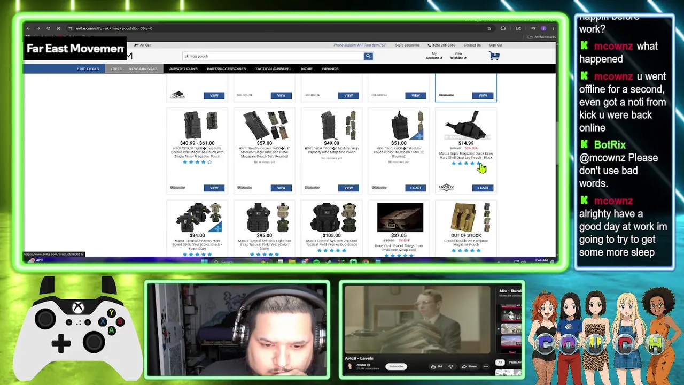
Task: Click the Subscribe button under Avicii video
Action: point(396,366)
